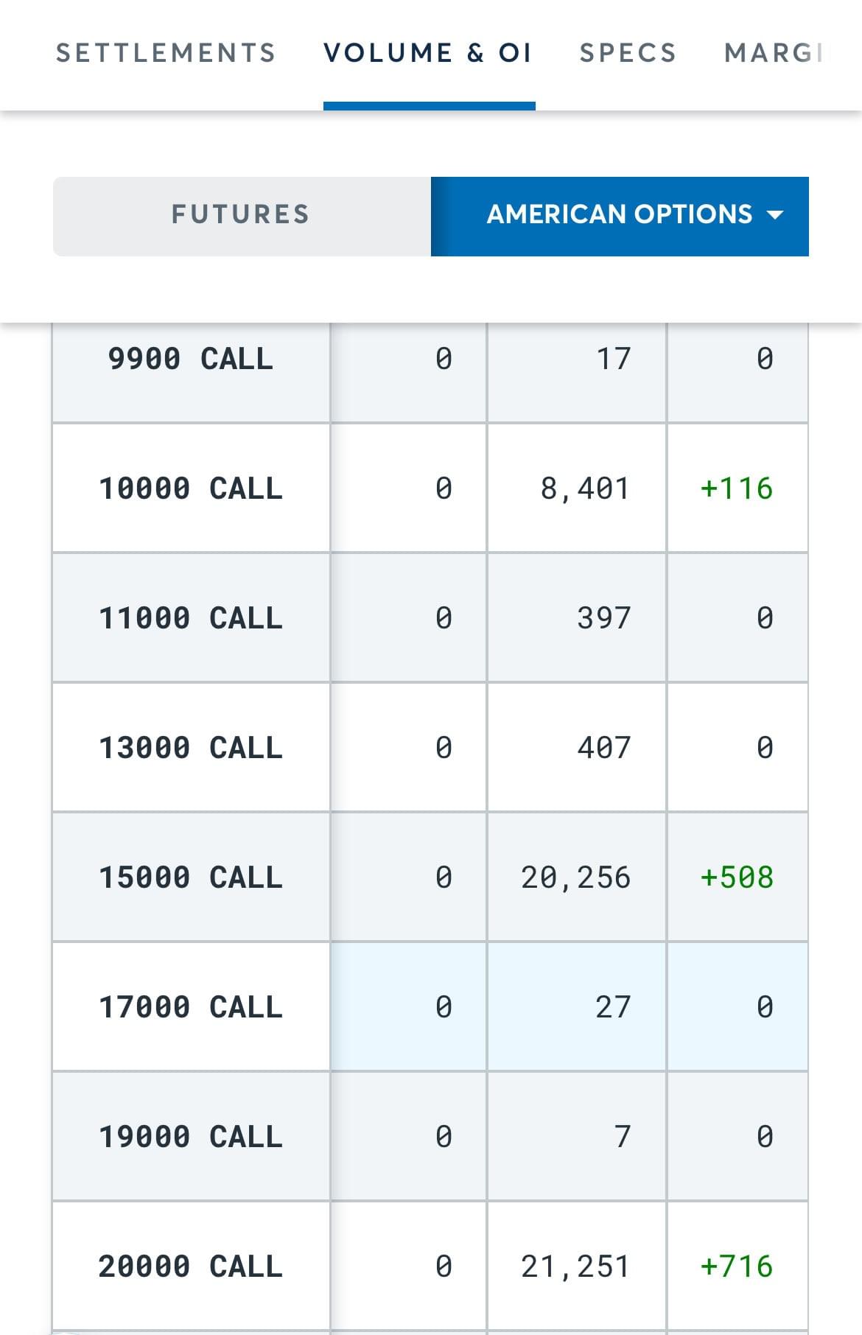Select the 9900 CALL row label

click(191, 359)
